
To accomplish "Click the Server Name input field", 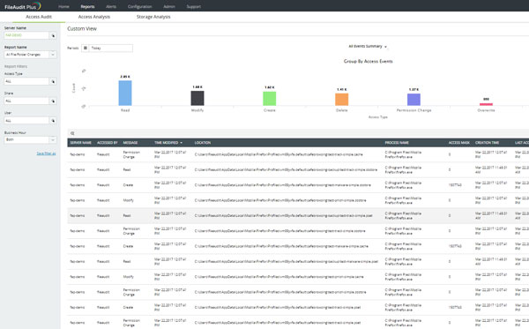I will click(26, 35).
